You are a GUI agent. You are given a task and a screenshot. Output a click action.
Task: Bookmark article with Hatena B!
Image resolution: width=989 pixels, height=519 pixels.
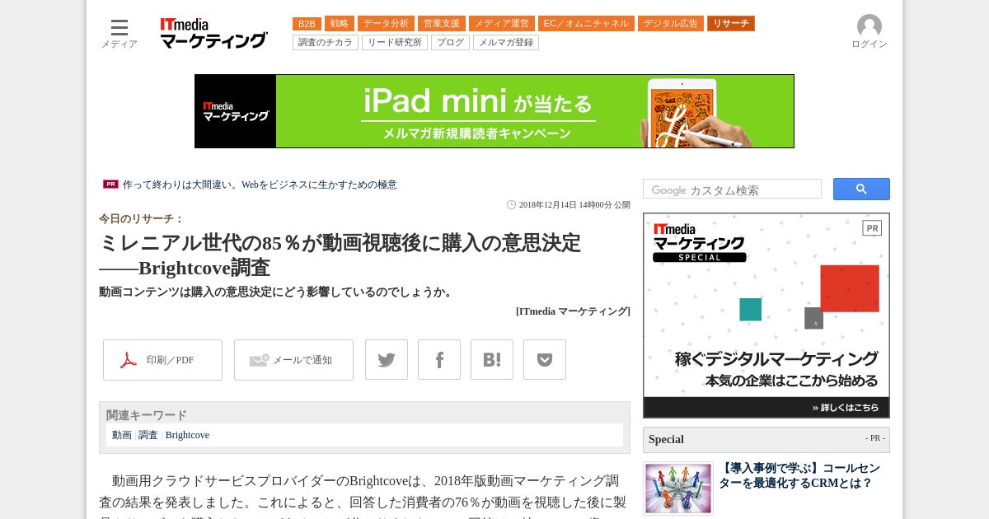pos(492,360)
